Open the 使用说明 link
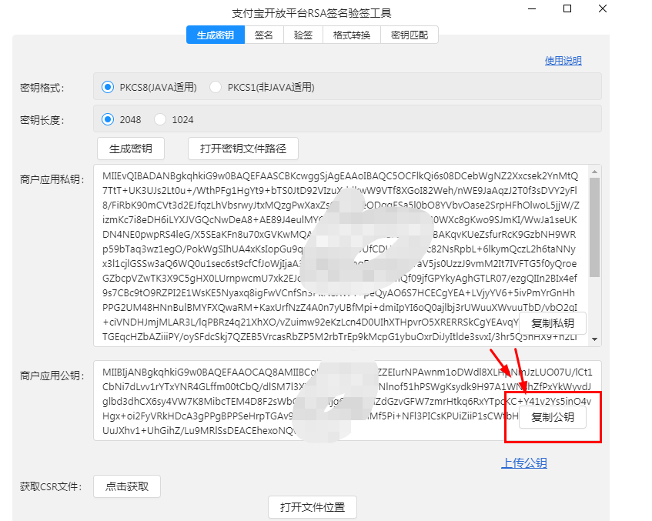Screen dimensions: 652x521 click(x=563, y=61)
